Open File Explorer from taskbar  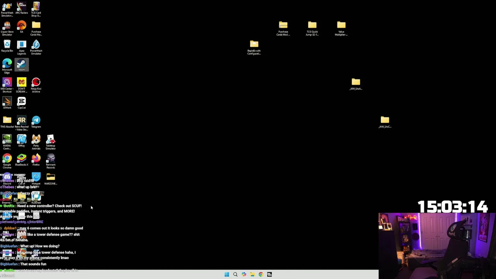tap(252, 274)
